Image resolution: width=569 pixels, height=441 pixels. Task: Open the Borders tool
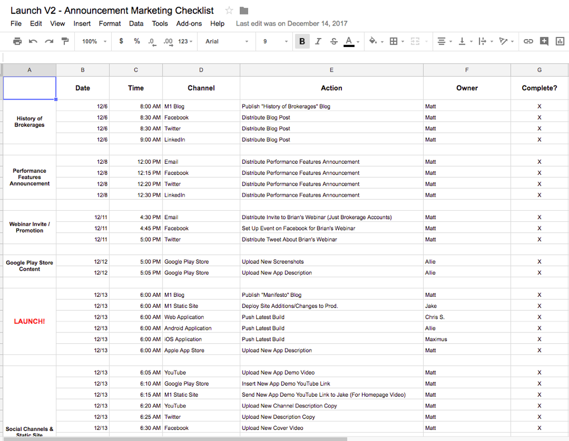coord(393,41)
